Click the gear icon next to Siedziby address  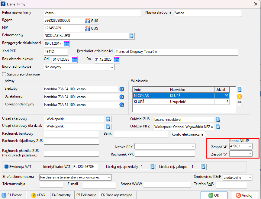(x=122, y=89)
